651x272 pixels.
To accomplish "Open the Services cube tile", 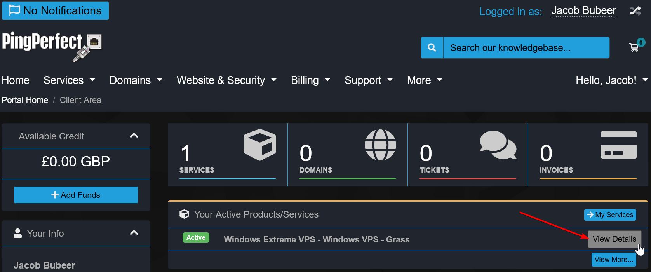I will pos(228,155).
